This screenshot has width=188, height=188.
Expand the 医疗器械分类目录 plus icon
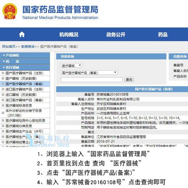click(x=3, y=126)
